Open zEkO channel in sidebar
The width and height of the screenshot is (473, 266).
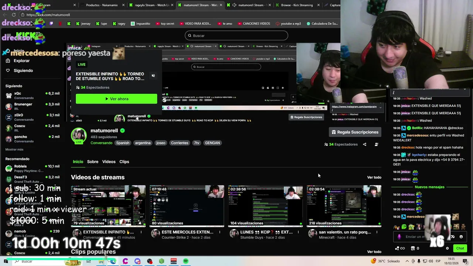pyautogui.click(x=33, y=117)
